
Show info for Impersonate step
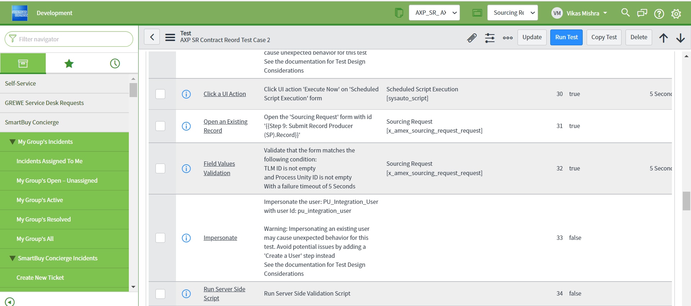(186, 238)
